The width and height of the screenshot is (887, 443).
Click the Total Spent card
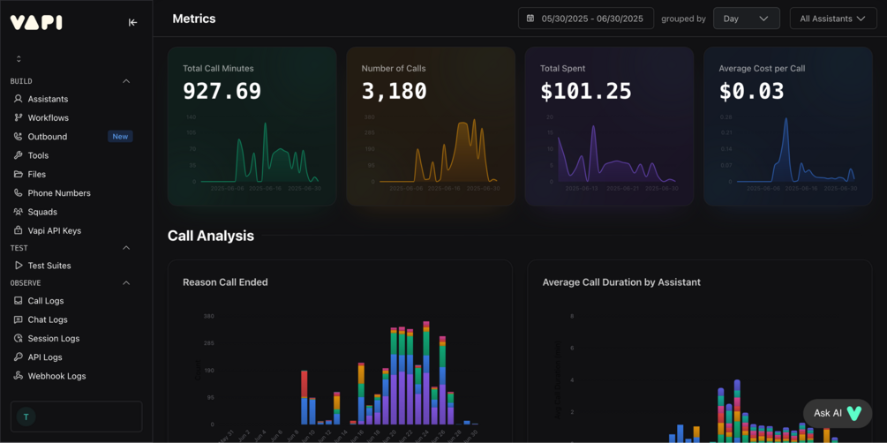pos(609,126)
